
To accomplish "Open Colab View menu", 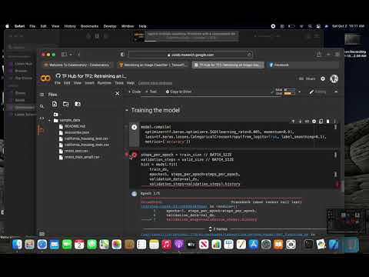I will [78, 83].
